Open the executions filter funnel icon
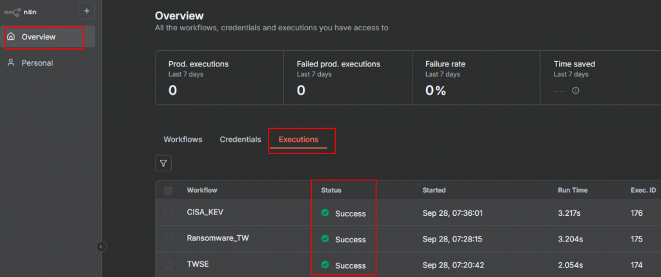 pos(163,164)
